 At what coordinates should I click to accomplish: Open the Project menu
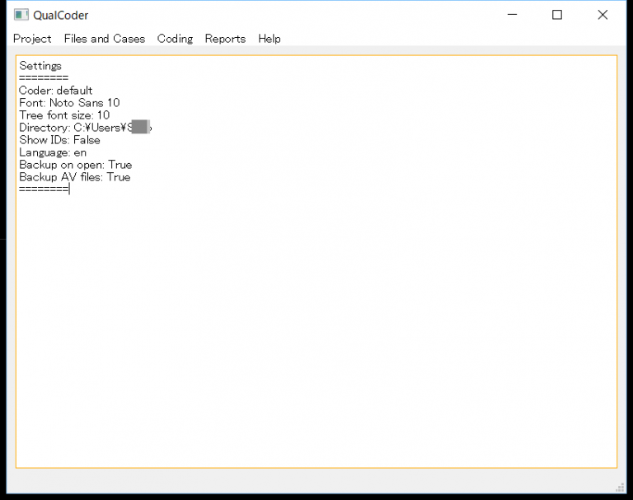(32, 39)
